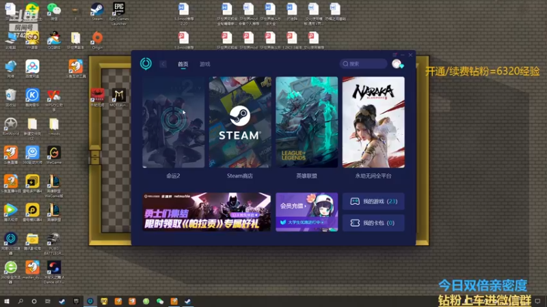547x307 pixels.
Task: Click the back arrow in the accelerator header
Action: [163, 64]
